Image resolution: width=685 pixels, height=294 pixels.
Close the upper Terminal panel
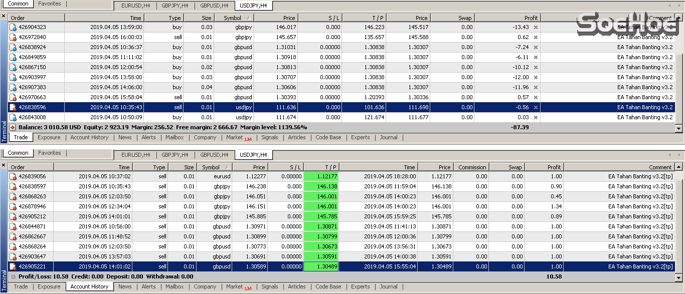pyautogui.click(x=4, y=16)
